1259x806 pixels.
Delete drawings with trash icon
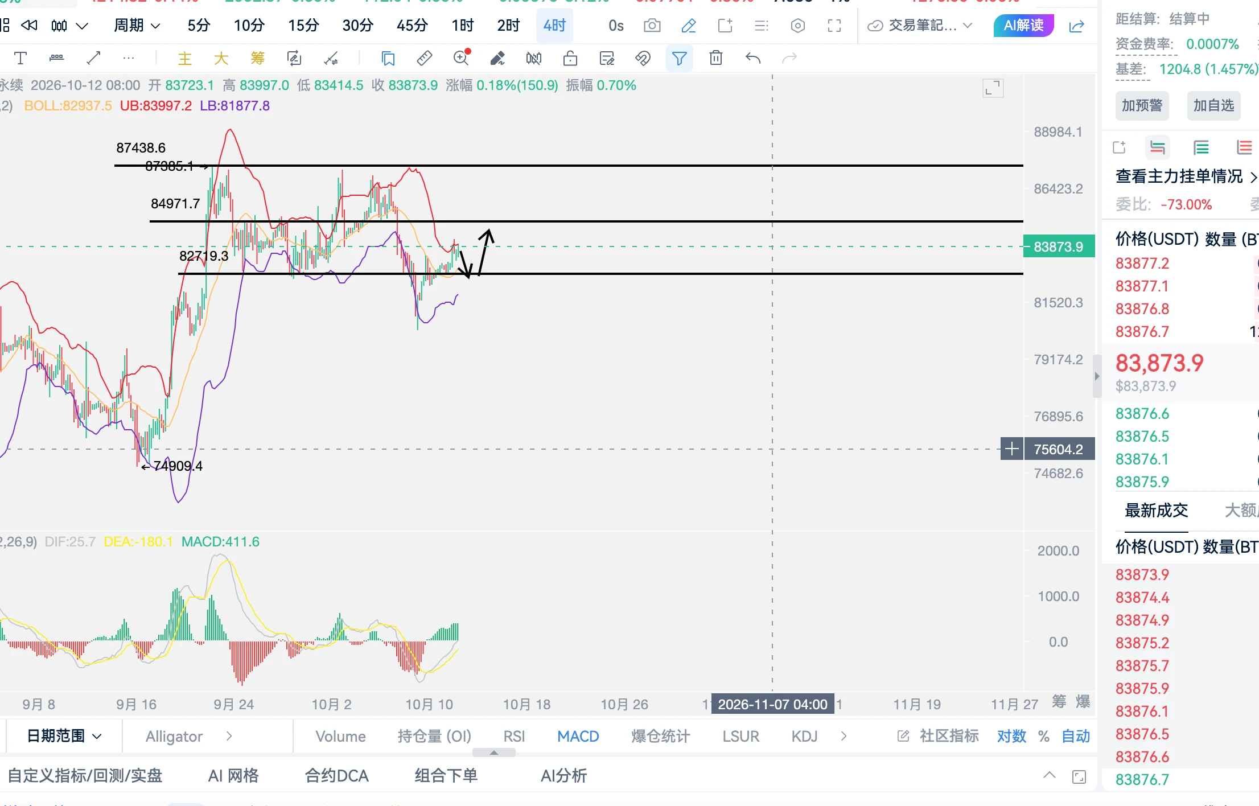pos(716,58)
